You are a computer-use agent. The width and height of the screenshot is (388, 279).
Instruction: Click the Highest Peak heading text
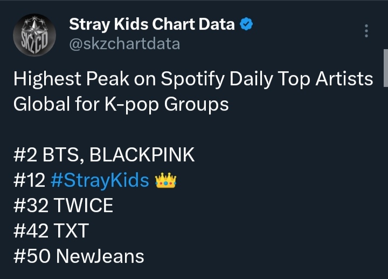(x=72, y=79)
